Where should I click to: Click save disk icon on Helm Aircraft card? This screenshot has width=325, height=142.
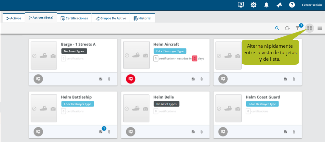tap(193, 79)
